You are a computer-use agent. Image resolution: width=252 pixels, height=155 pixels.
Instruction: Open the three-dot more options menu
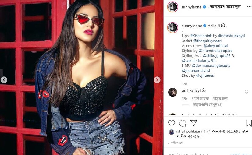(x=249, y=7)
